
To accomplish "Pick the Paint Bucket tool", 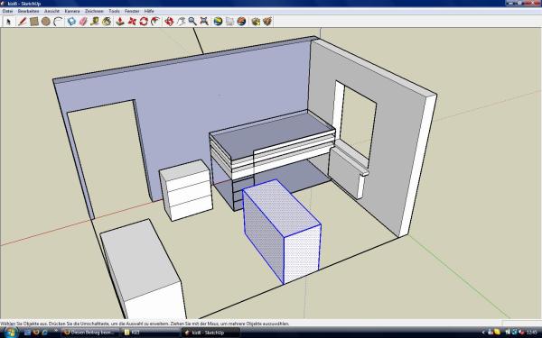I will tap(107, 22).
